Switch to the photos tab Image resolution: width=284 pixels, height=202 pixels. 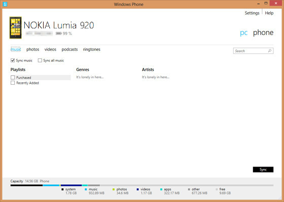33,49
